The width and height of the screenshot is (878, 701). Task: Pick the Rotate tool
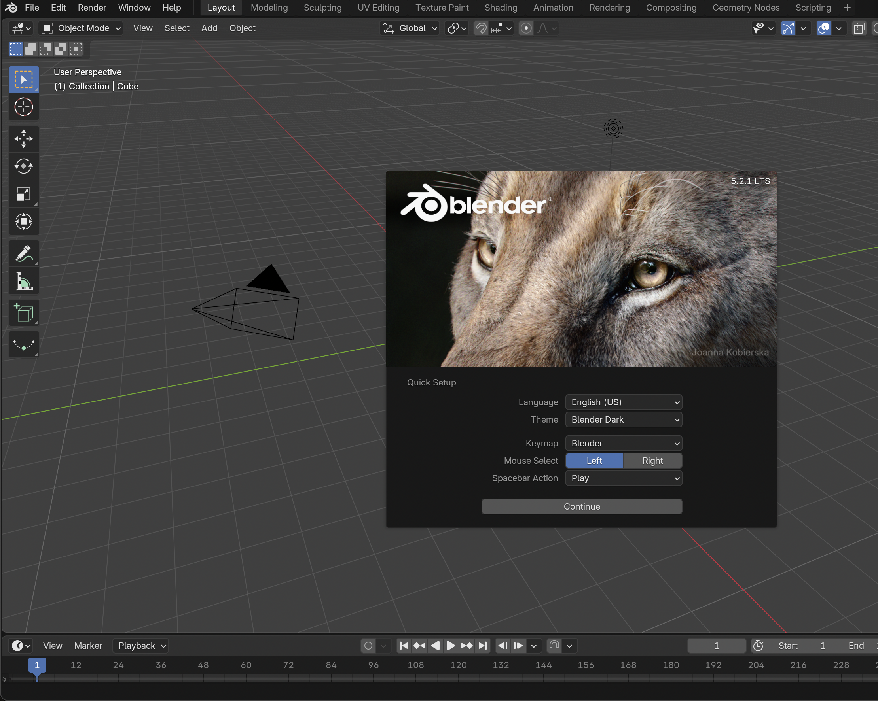24,166
